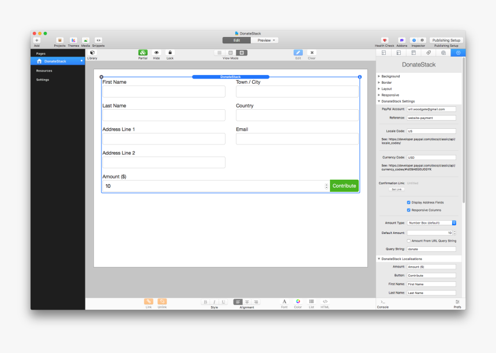Screen dimensions: 496x353
Task: Open the Addons manager
Action: tap(401, 40)
